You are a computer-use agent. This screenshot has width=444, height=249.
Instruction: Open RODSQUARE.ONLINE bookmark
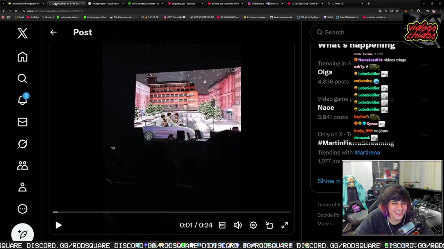(202, 17)
